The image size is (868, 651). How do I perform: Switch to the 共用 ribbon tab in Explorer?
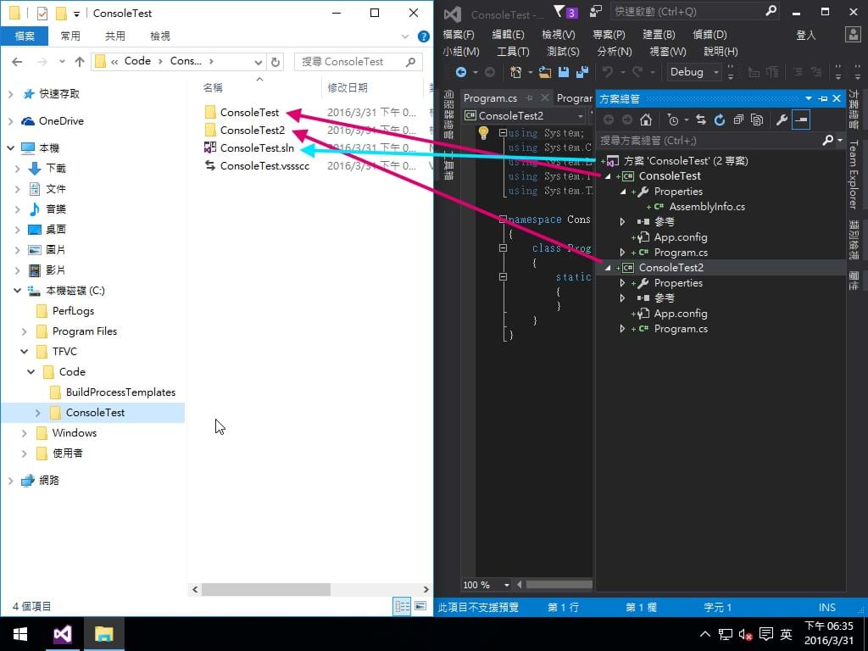tap(115, 36)
